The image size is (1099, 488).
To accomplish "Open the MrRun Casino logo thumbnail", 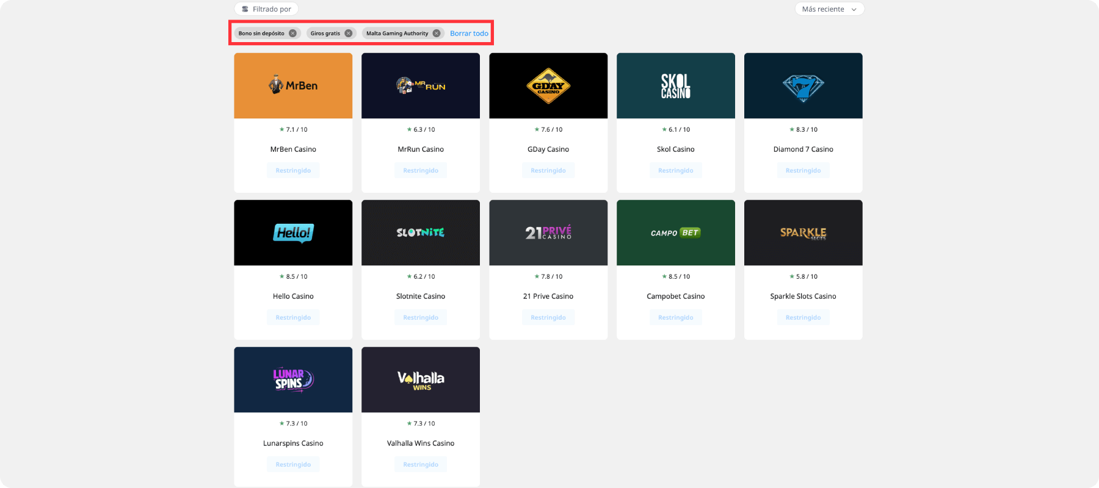I will 421,85.
